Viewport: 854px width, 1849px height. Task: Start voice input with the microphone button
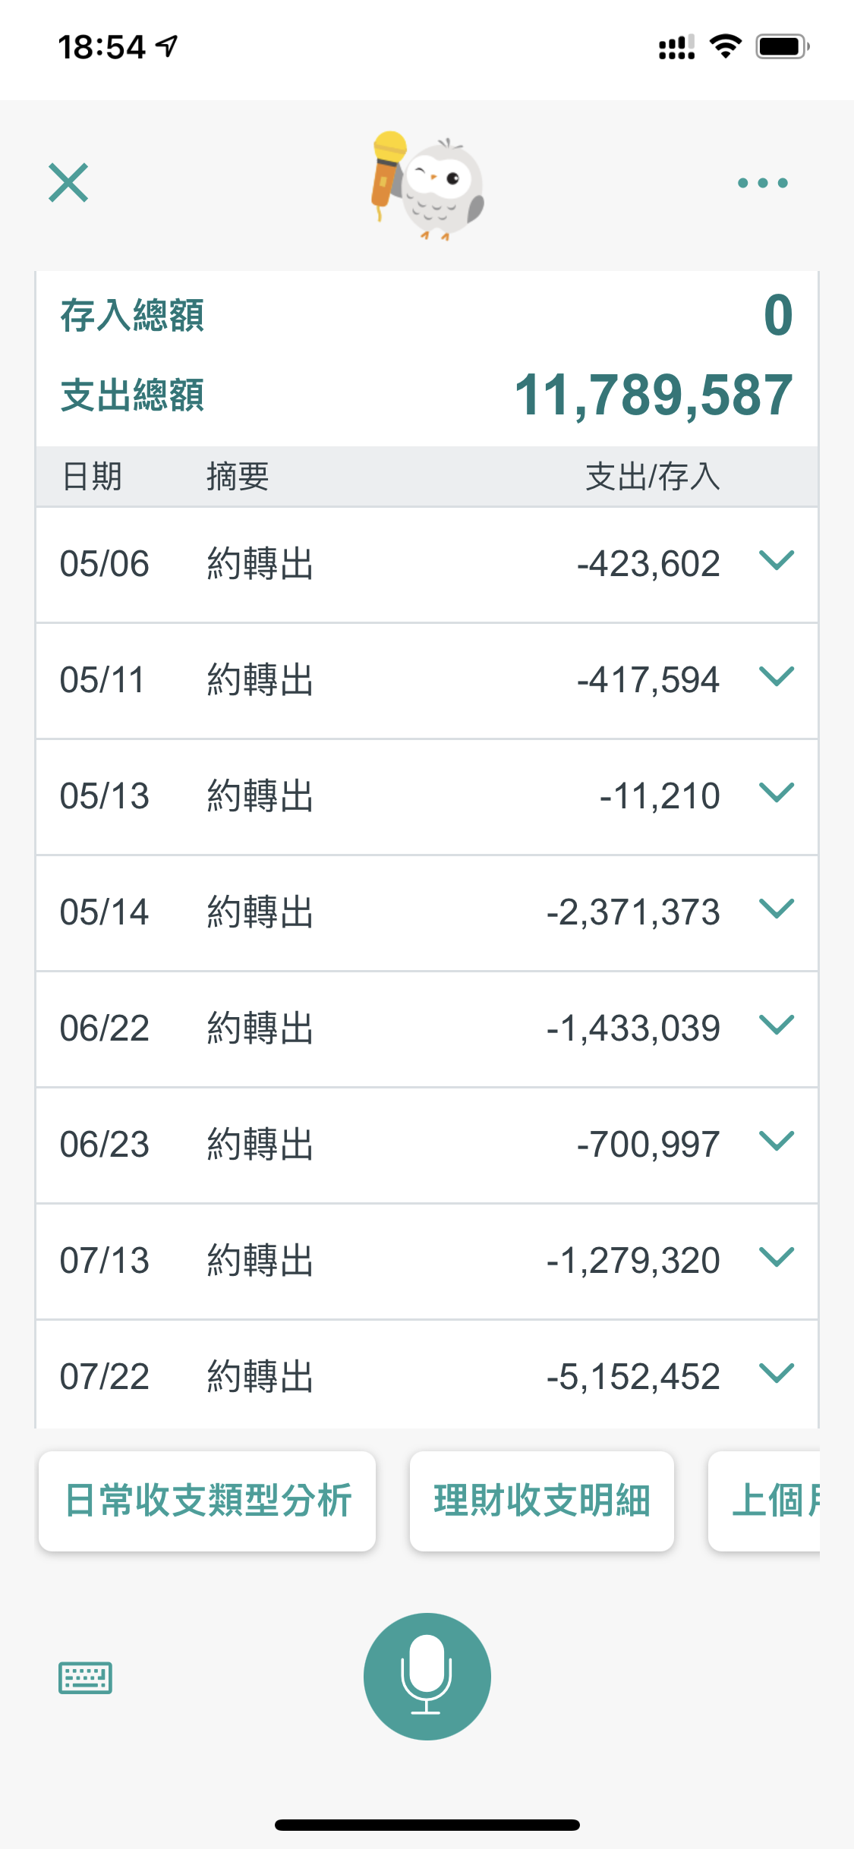pyautogui.click(x=427, y=1676)
